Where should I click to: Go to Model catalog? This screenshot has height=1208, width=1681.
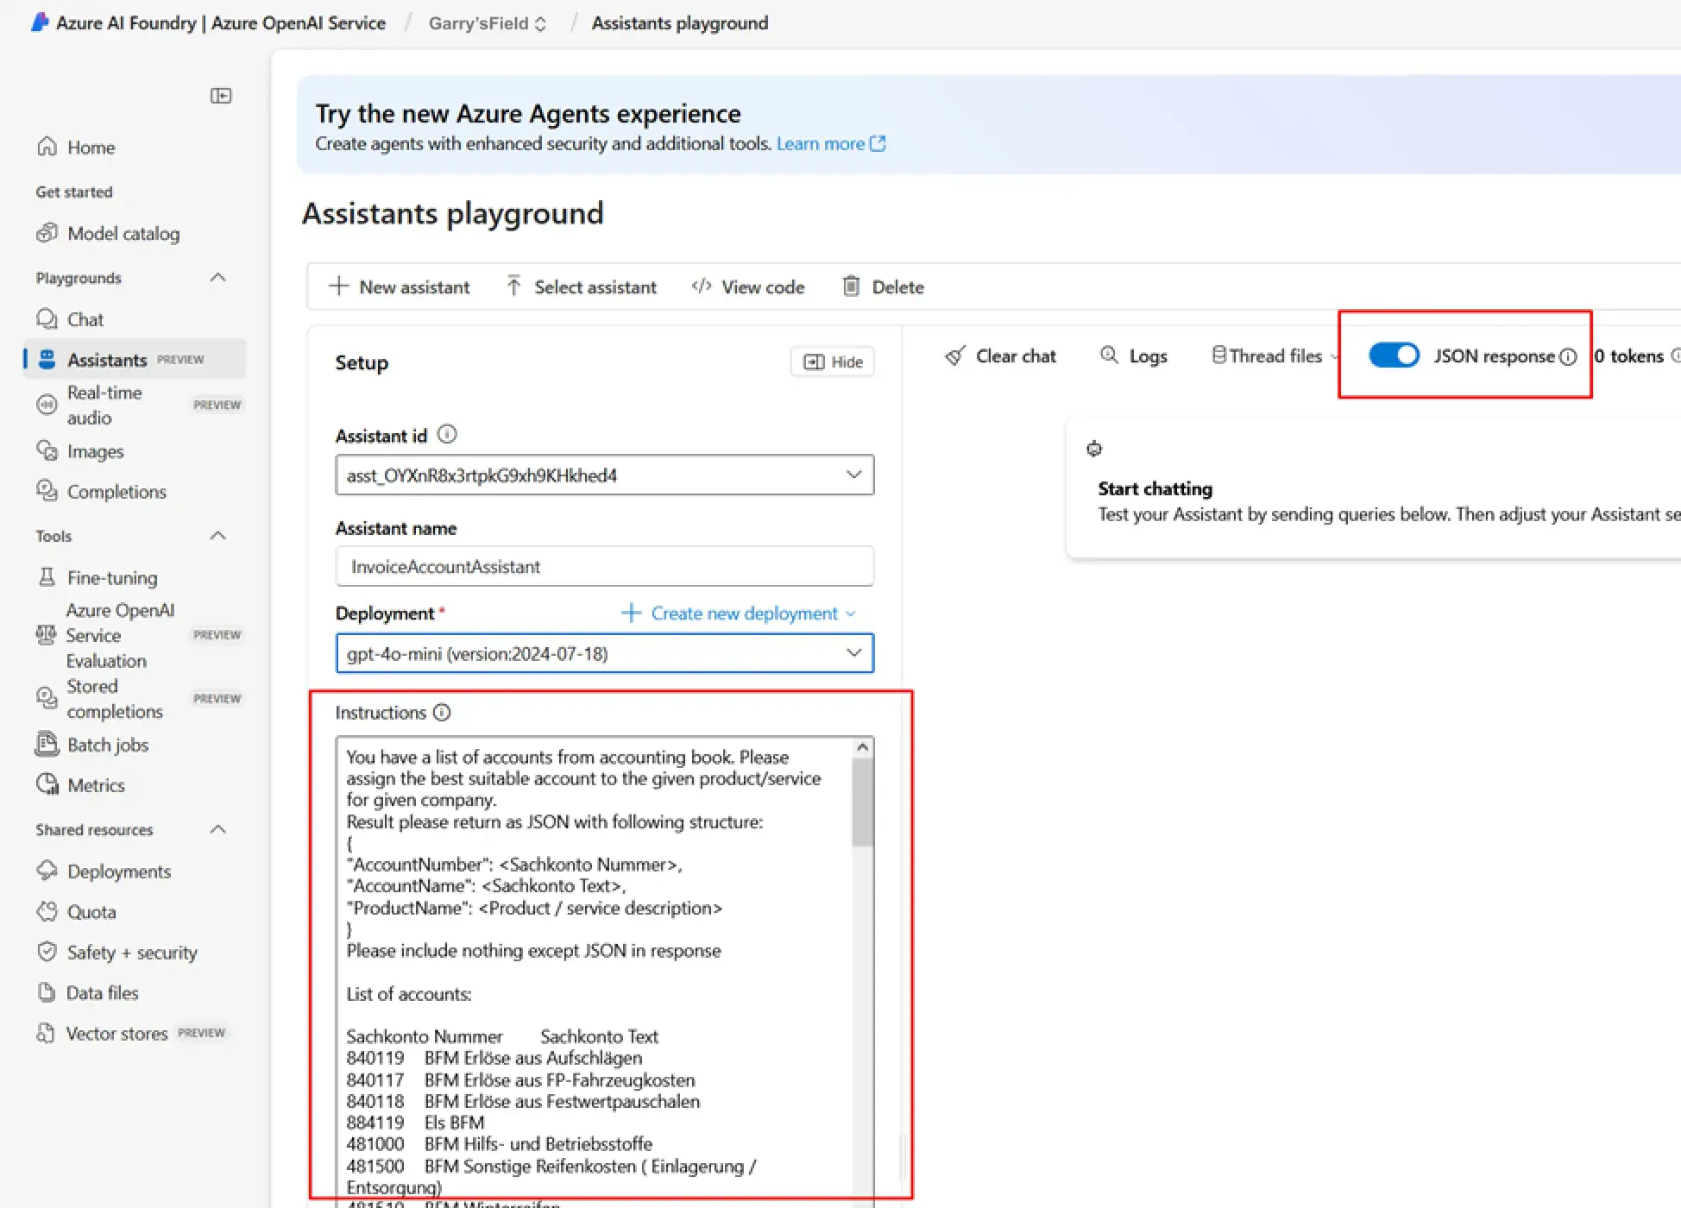tap(123, 234)
